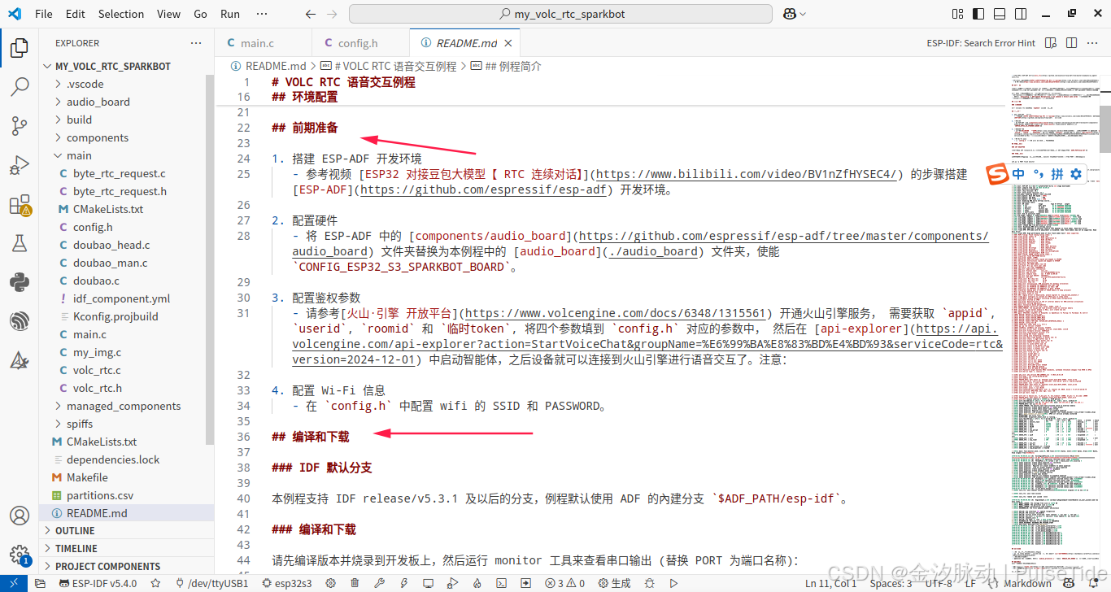Click the star flash method icon in status bar
This screenshot has width=1111, height=592.
pyautogui.click(x=155, y=583)
